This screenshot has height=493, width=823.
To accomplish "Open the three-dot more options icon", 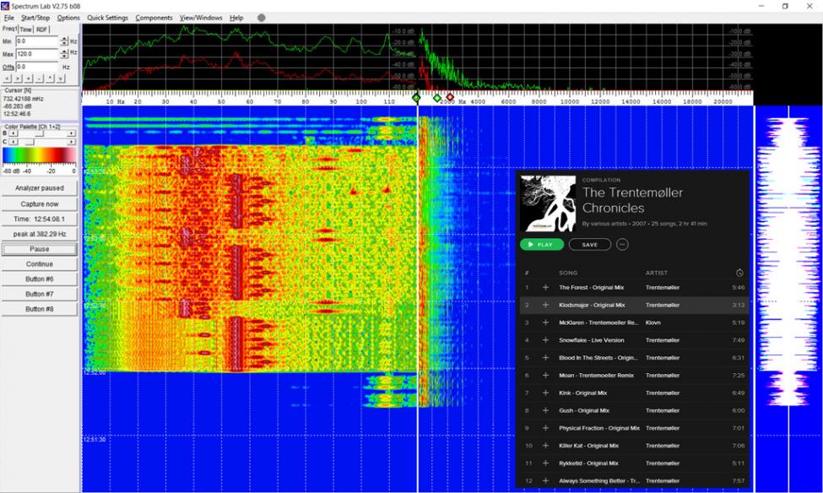I will pyautogui.click(x=622, y=245).
